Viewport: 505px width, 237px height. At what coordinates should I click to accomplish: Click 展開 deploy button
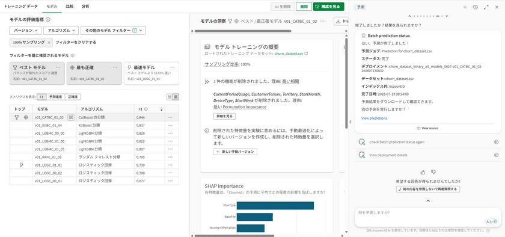[x=304, y=7]
